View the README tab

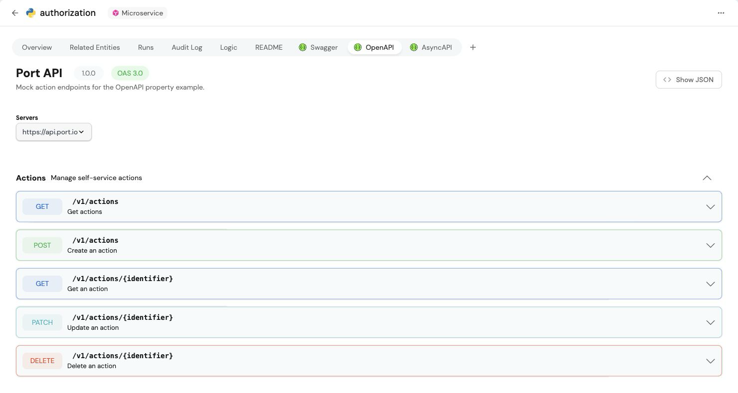[269, 47]
